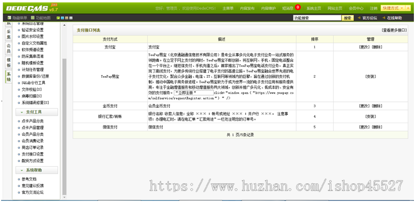415x202 pixels.
Task: Click 安装 for YeePay易宝
Action: [x=370, y=77]
